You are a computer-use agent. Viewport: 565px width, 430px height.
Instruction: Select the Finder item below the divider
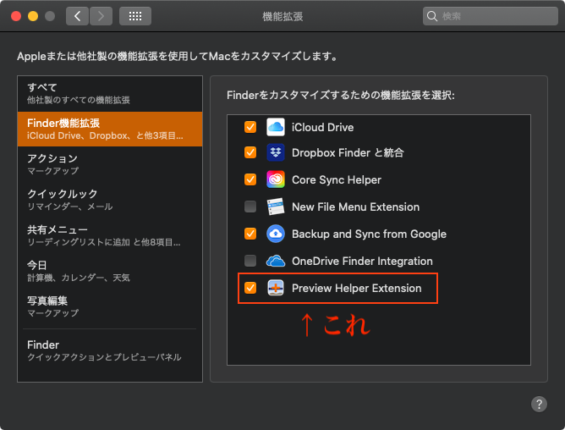[x=110, y=350]
